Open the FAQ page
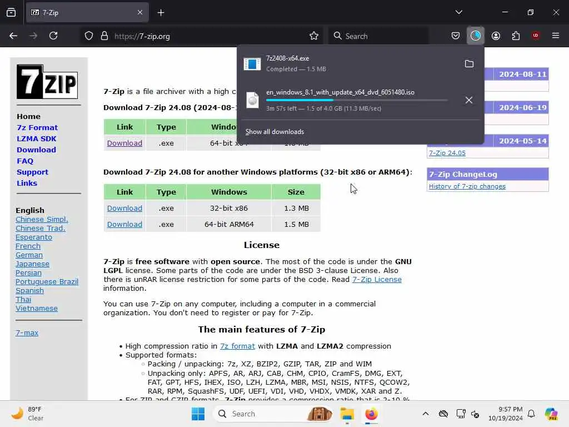This screenshot has width=569, height=427. tap(25, 161)
